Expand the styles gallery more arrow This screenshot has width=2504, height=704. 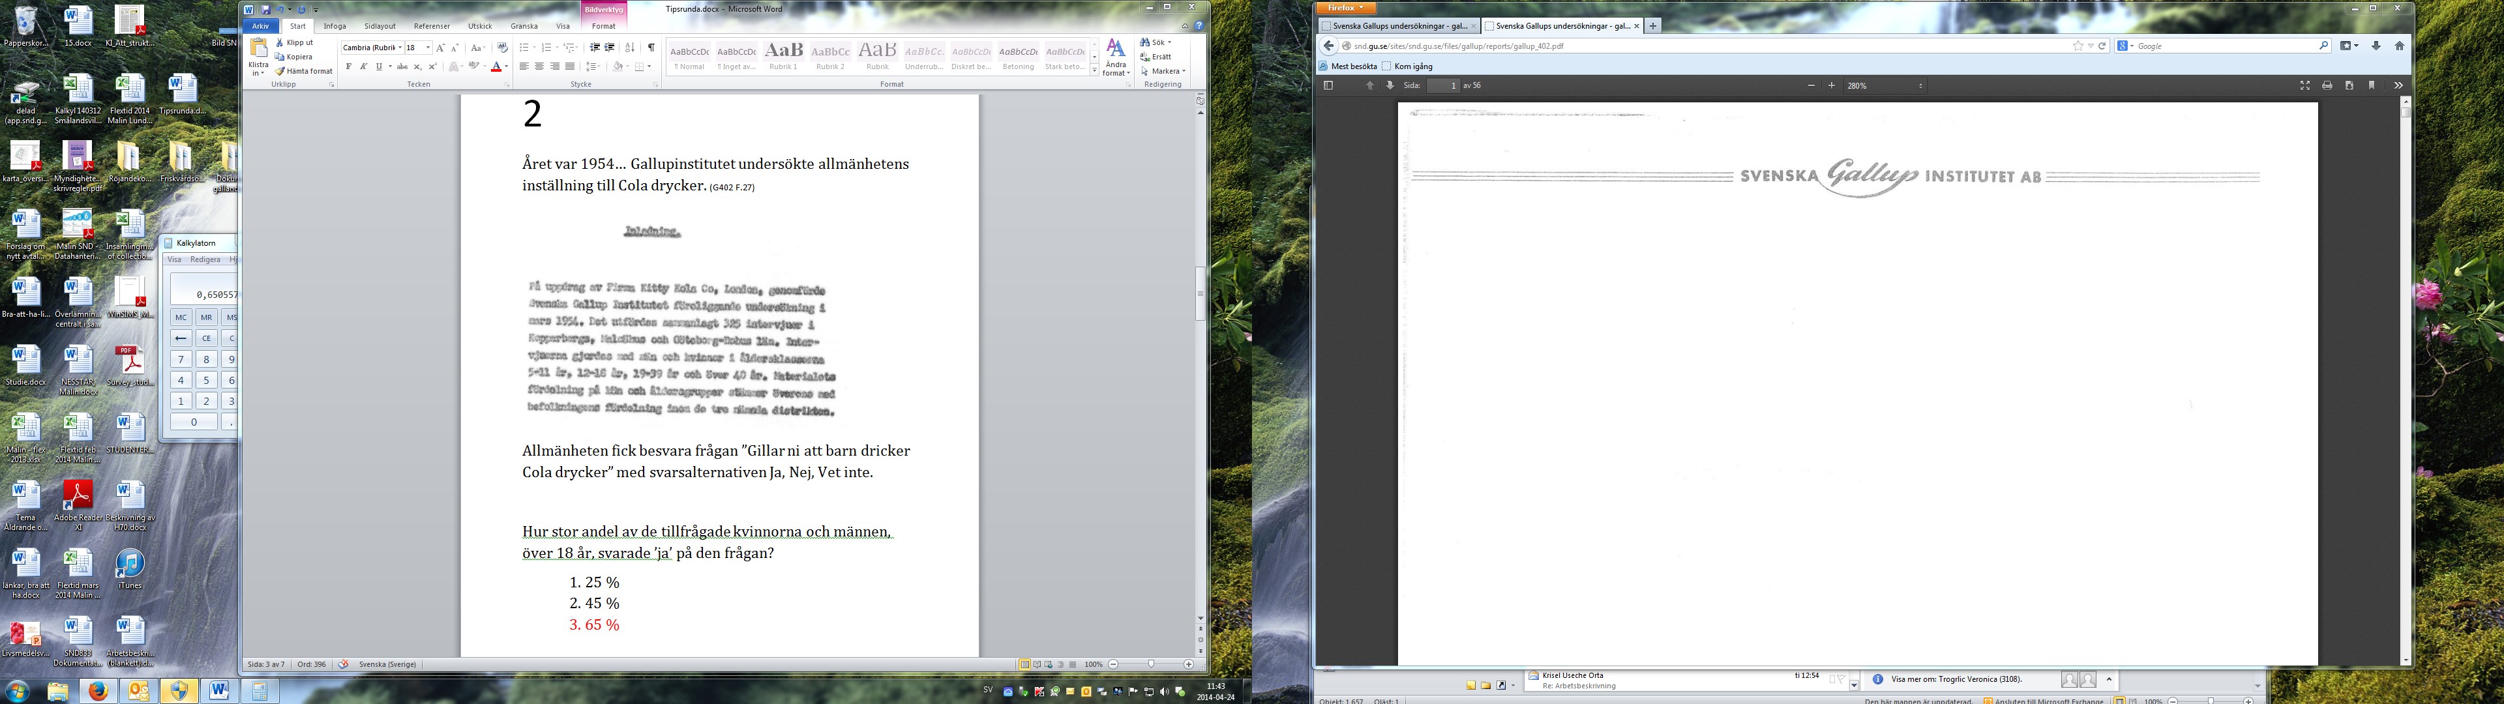1095,71
